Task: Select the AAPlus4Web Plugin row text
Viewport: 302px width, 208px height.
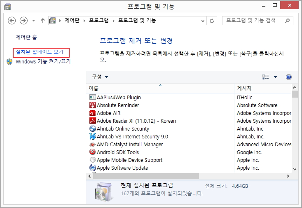Action: click(119, 98)
